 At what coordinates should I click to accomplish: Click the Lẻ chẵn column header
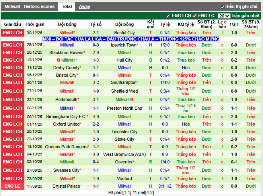click(x=222, y=25)
